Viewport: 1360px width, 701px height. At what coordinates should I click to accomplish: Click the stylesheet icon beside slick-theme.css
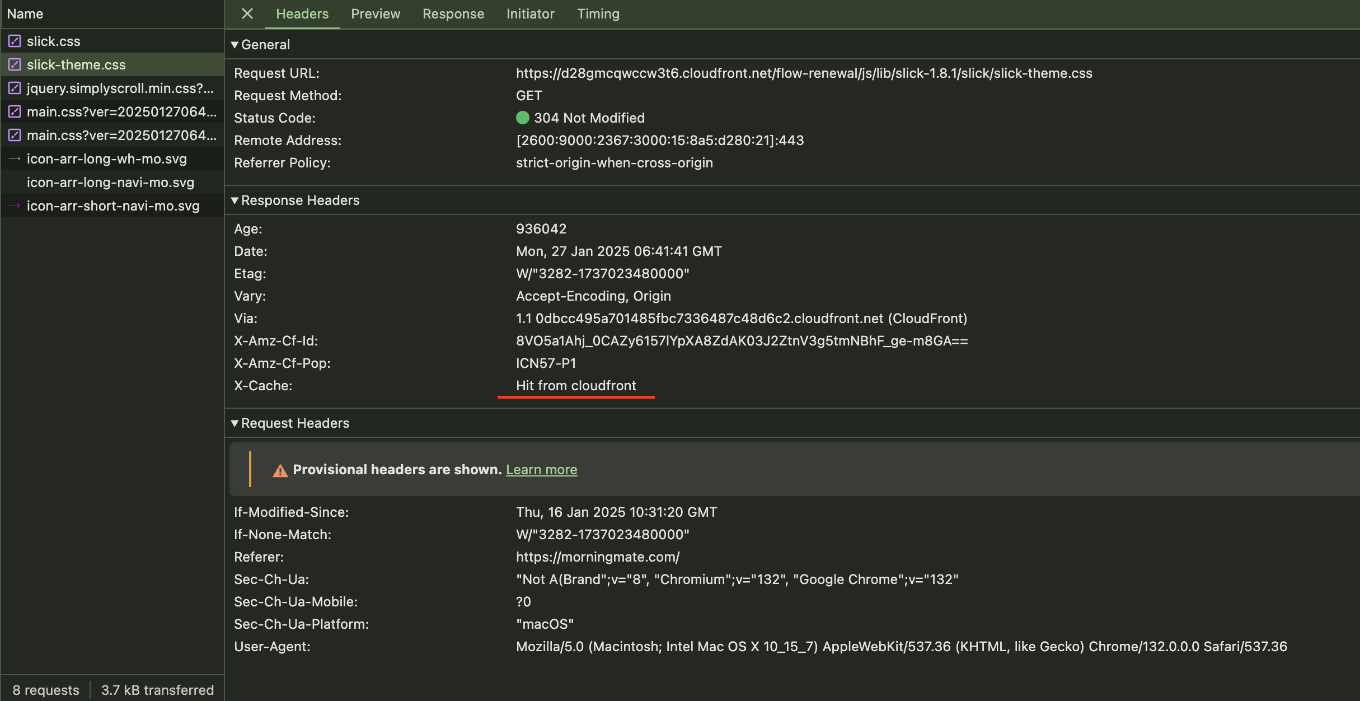pyautogui.click(x=15, y=64)
